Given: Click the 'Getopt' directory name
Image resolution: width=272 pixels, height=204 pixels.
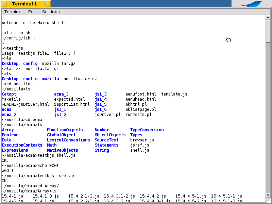Looking at the screenshot, I should (x=9, y=94).
